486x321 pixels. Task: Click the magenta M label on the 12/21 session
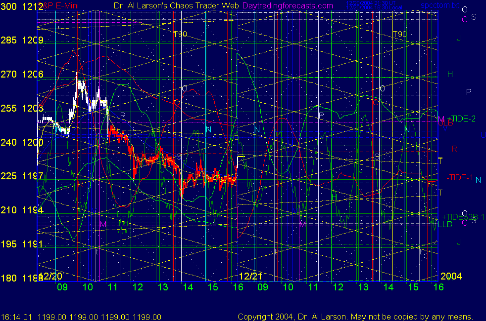pos(302,224)
